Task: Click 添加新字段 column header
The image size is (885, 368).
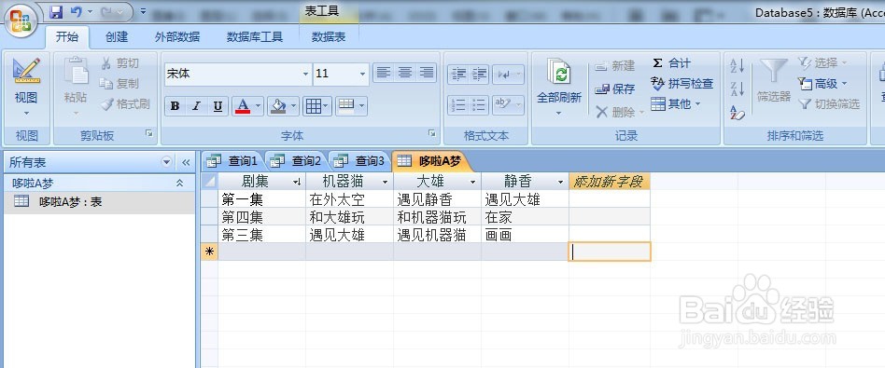Action: [x=609, y=181]
